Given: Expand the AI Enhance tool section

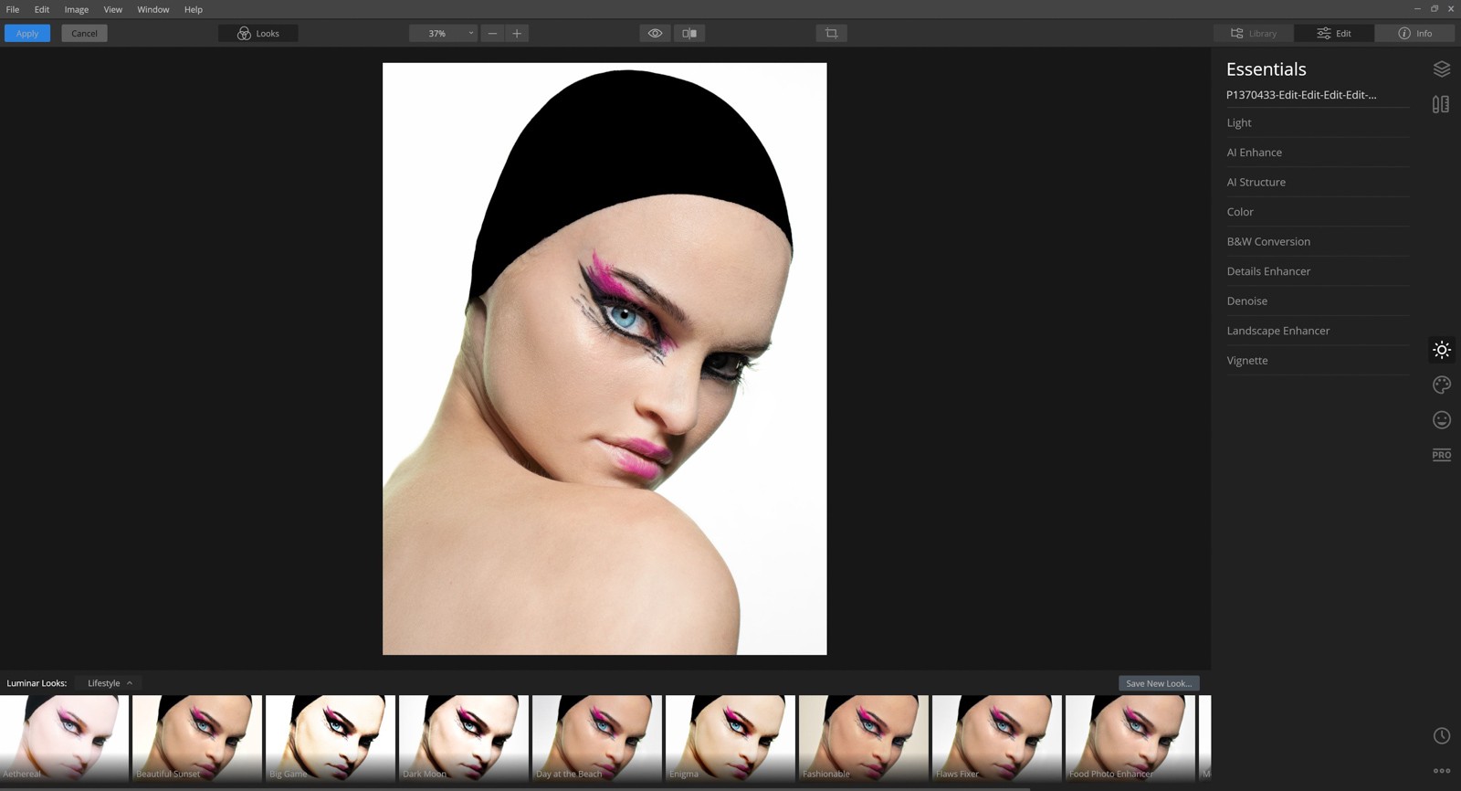Looking at the screenshot, I should click(x=1254, y=153).
